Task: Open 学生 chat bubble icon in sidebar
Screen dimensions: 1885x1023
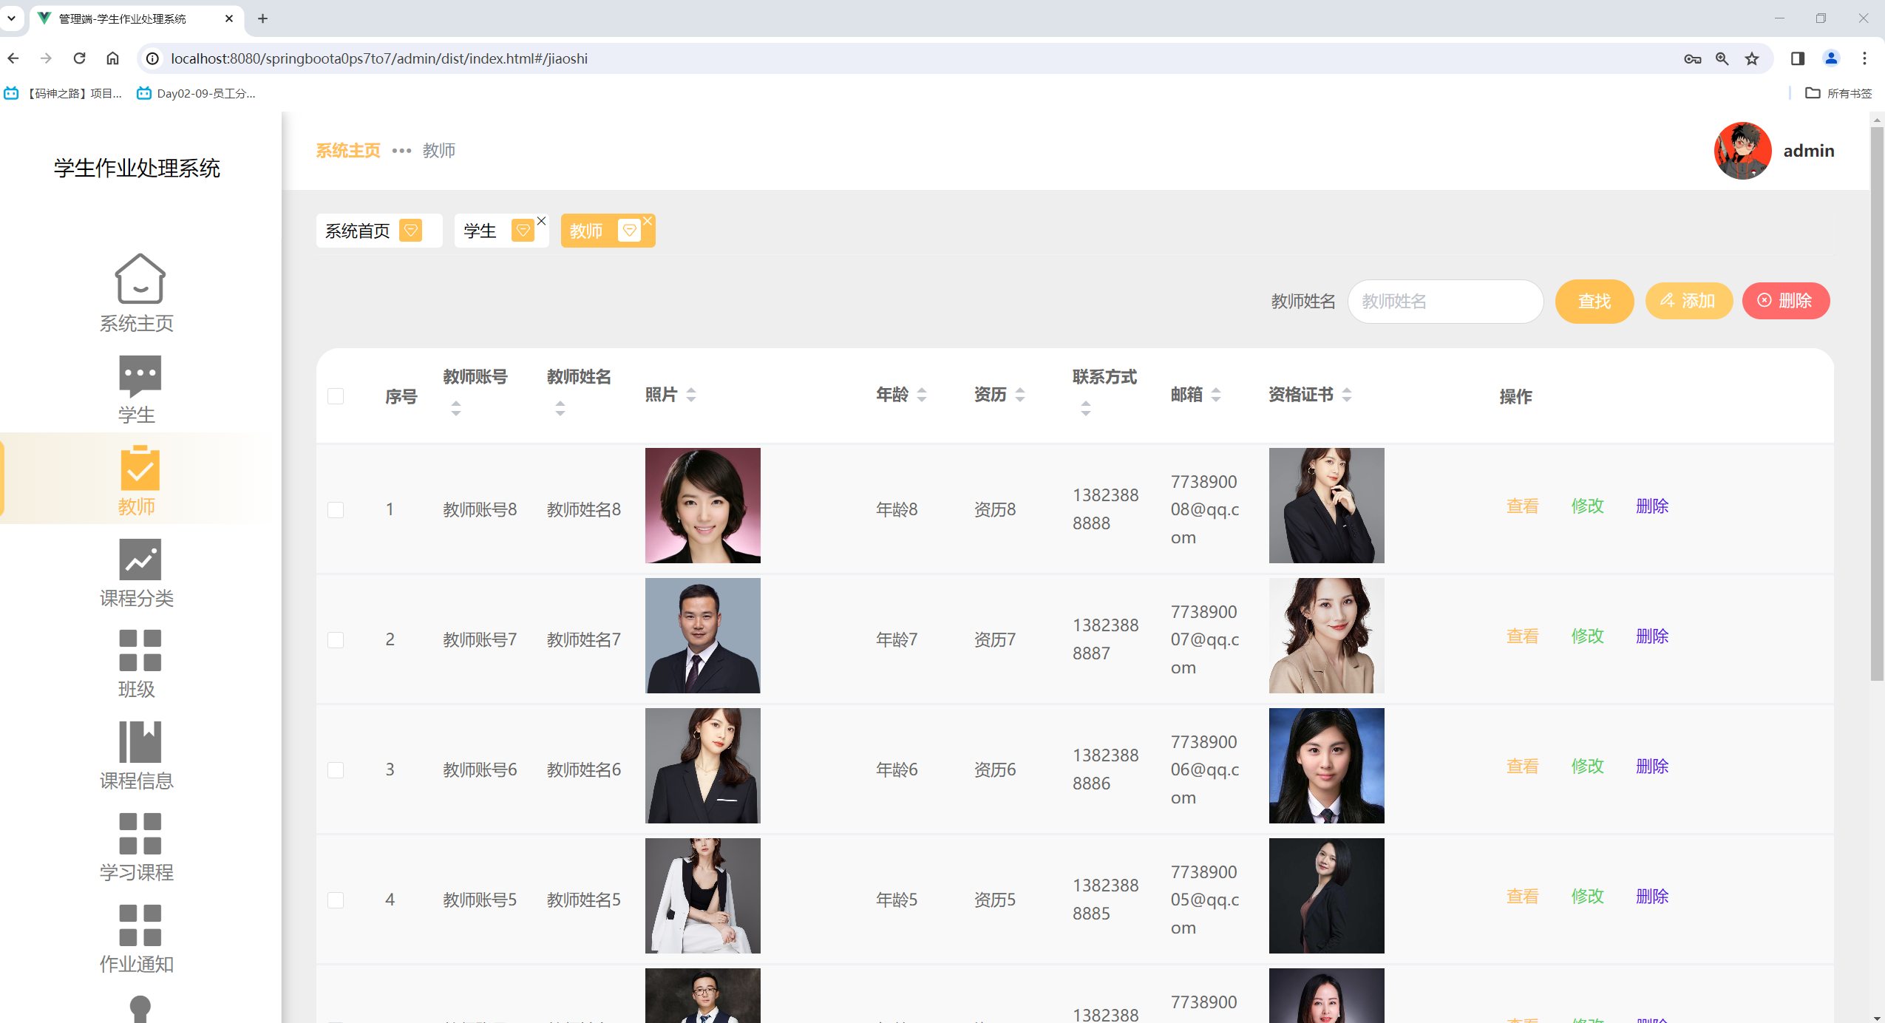Action: [140, 375]
